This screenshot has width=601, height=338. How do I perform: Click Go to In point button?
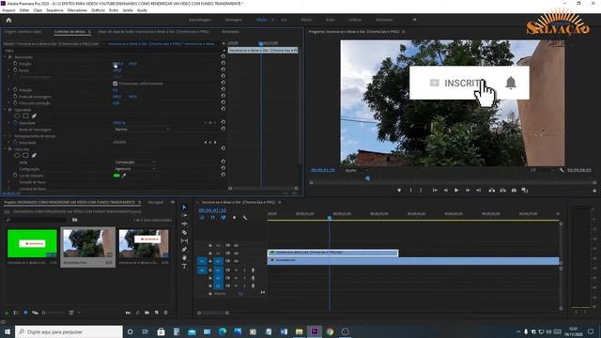tap(435, 190)
